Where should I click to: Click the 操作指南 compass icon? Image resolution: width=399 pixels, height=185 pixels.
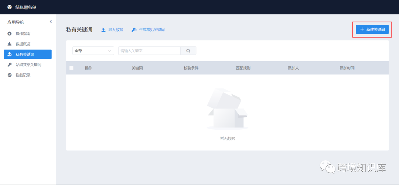click(9, 34)
